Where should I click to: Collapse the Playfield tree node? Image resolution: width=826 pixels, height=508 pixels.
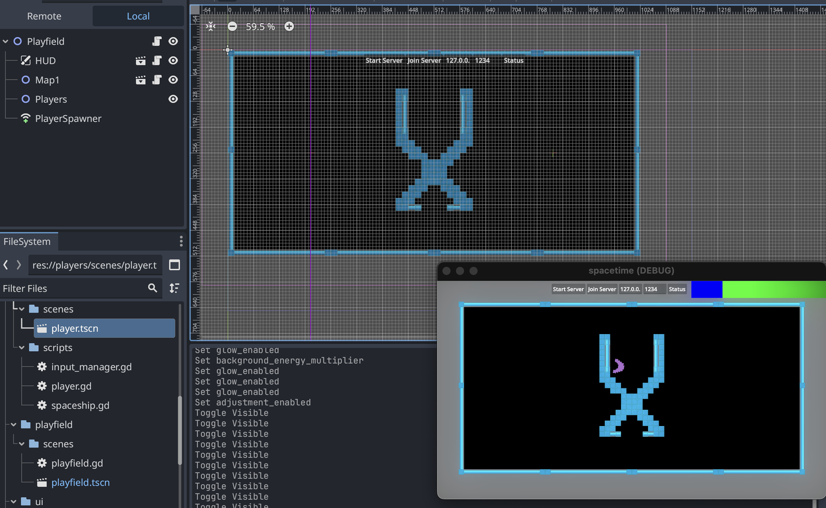(6, 41)
